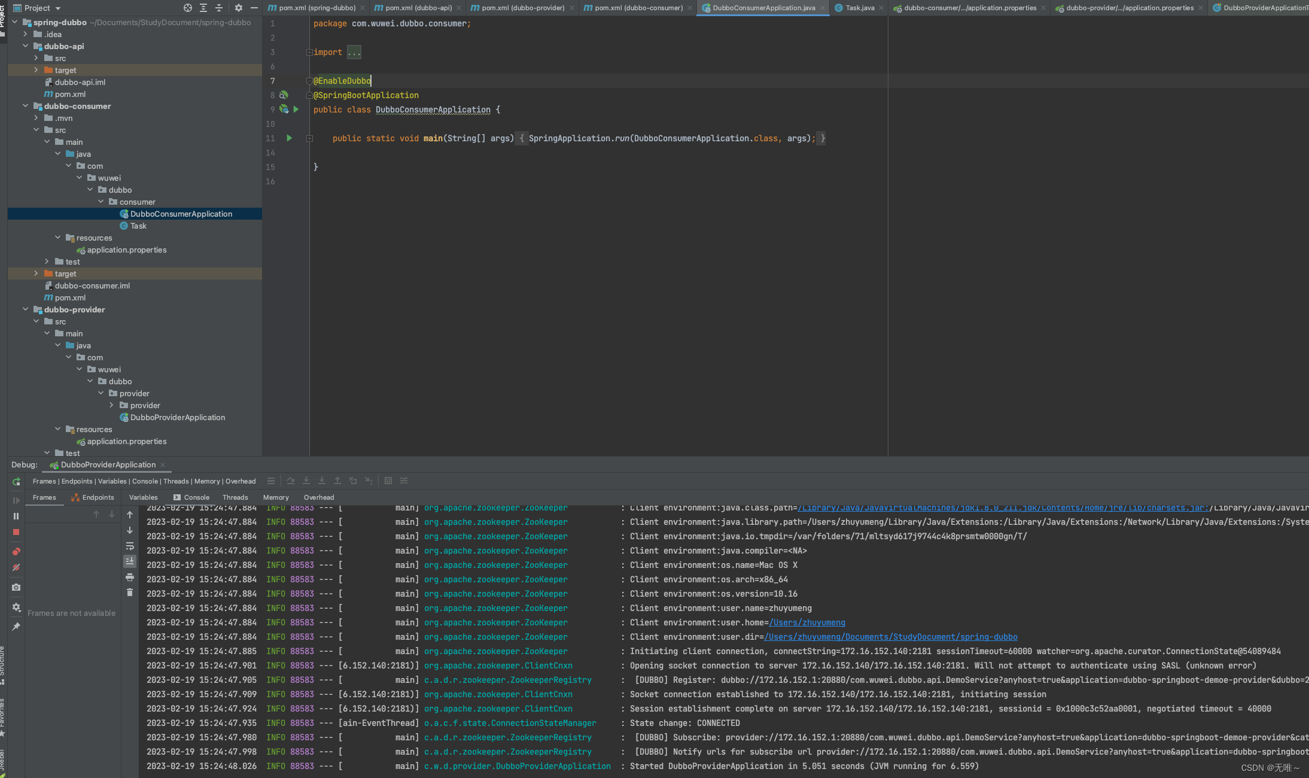Screen dimensions: 1309x778
Task: Toggle Mute Breakpoints icon
Action: (x=16, y=567)
